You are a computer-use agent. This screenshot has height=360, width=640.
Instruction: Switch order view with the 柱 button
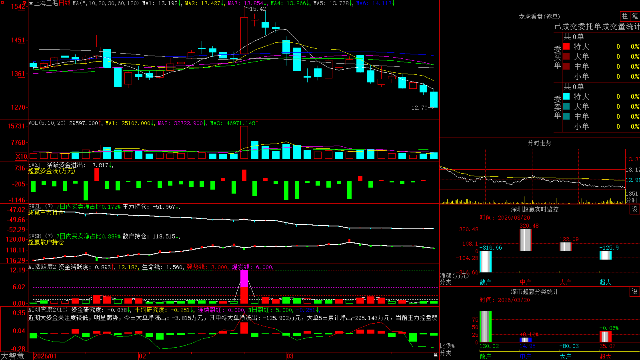pos(625,16)
